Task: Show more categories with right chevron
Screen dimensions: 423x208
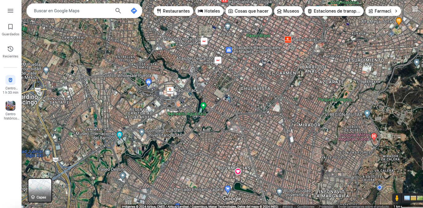Action: pos(396,11)
